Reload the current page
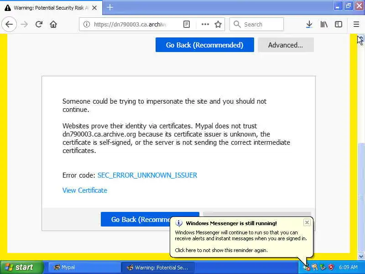Image resolution: width=365 pixels, height=274 pixels. [x=39, y=24]
